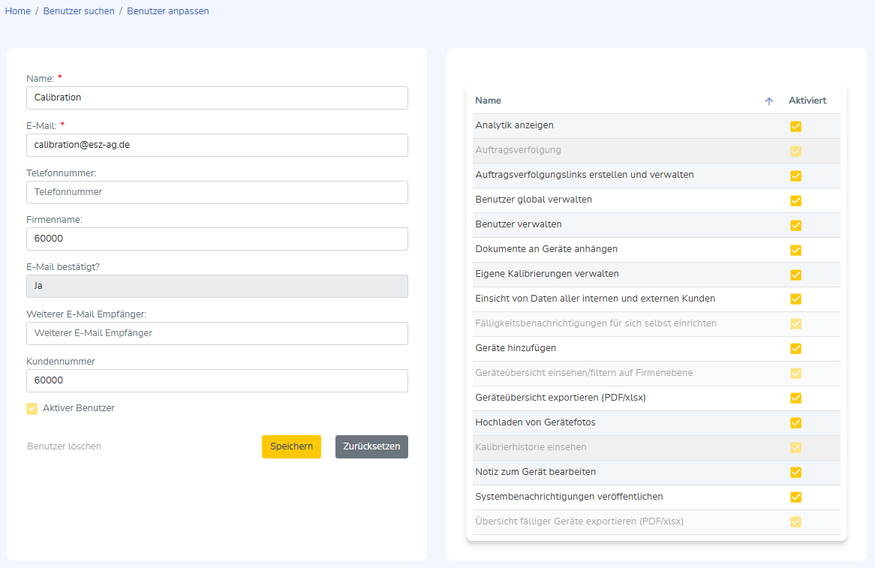Screen dimensions: 875x568
Task: Focus Weiterer E-Mail Empfänger field
Action: pos(217,333)
